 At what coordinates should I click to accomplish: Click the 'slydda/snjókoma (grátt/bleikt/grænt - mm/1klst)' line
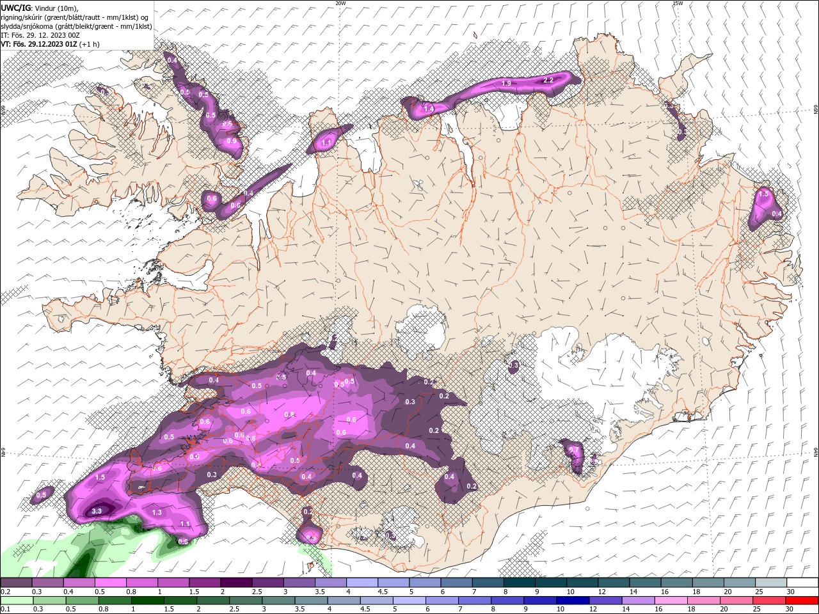coord(76,26)
